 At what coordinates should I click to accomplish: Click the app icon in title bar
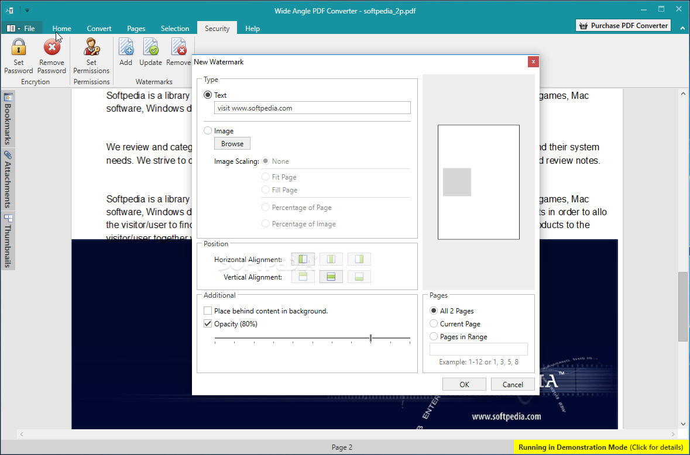pyautogui.click(x=11, y=11)
